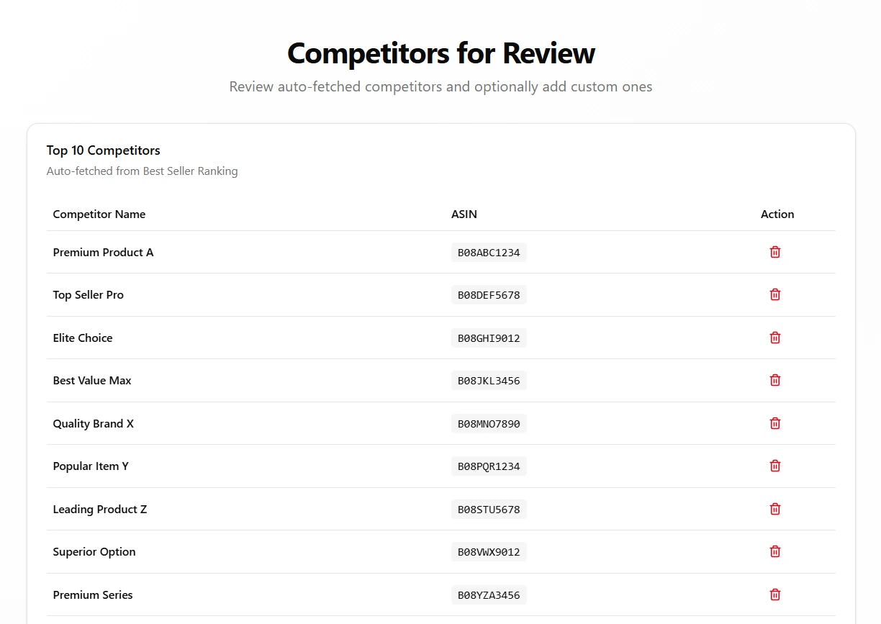881x624 pixels.
Task: Click ASIN badge B08VWX9012
Action: click(489, 552)
